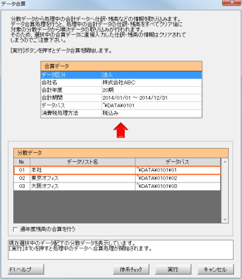Screen dimensions: 242x279
Task: Click the 実行 button
Action: tap(173, 269)
